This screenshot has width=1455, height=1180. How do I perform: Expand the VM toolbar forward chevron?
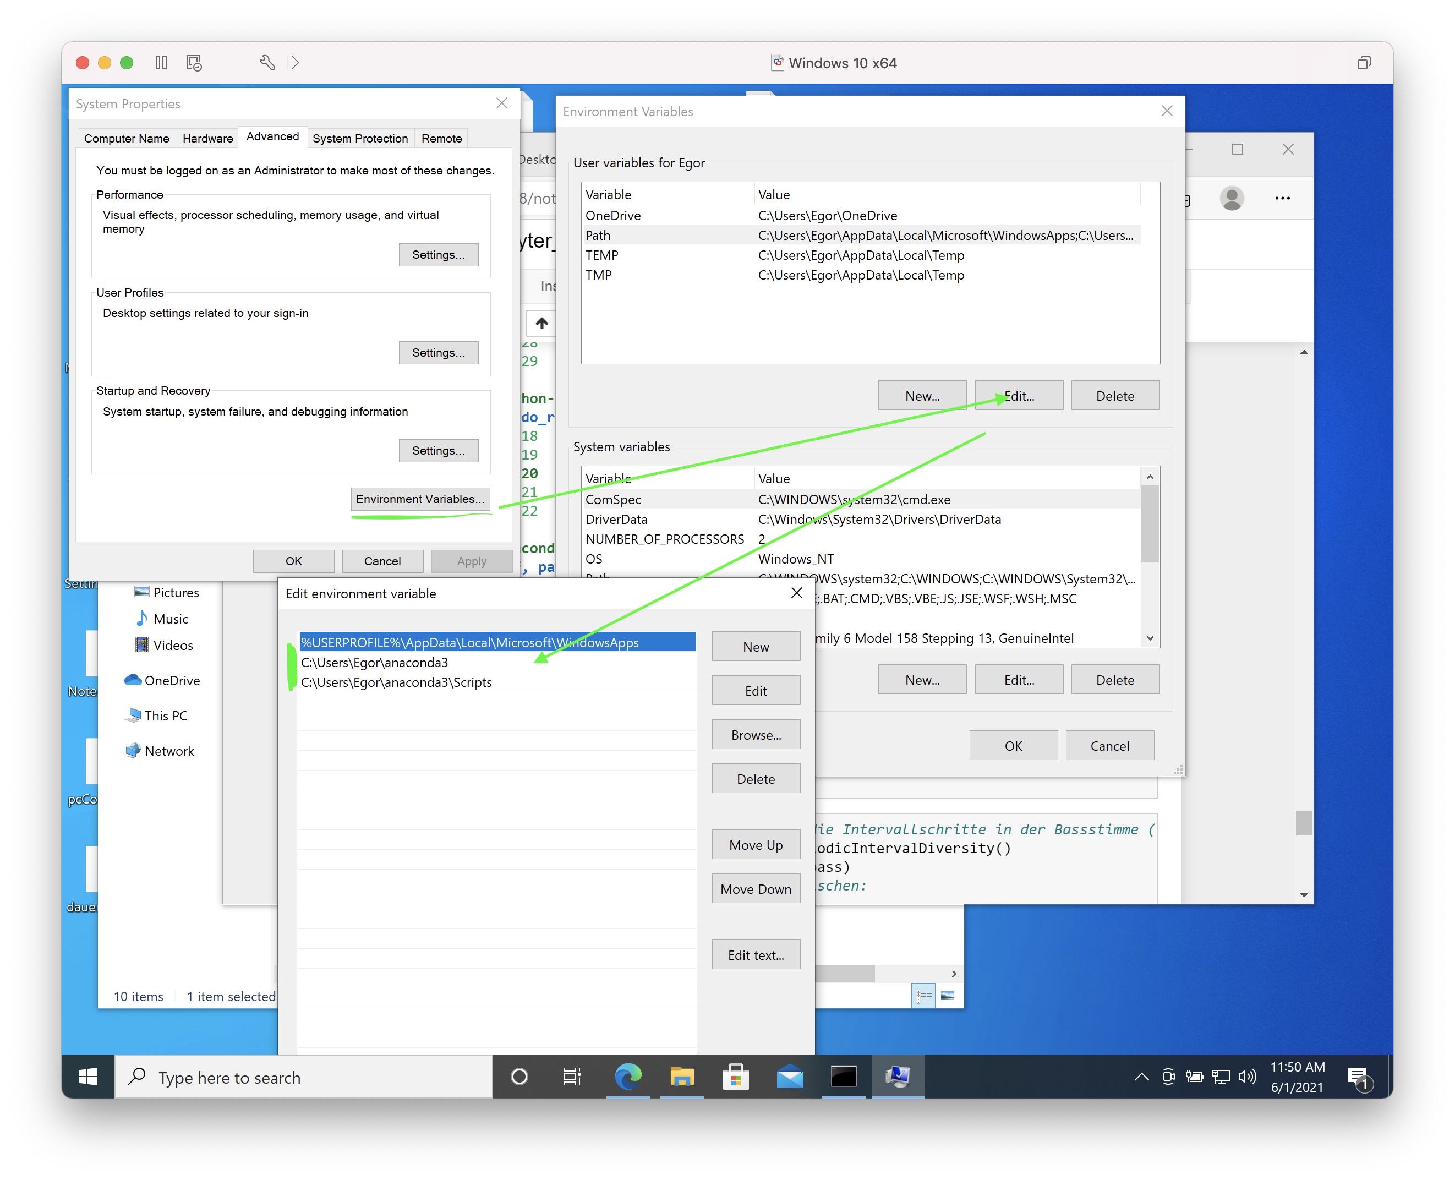[295, 63]
